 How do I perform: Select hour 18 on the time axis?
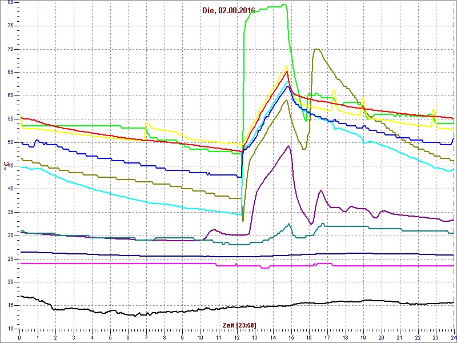pyautogui.click(x=346, y=337)
